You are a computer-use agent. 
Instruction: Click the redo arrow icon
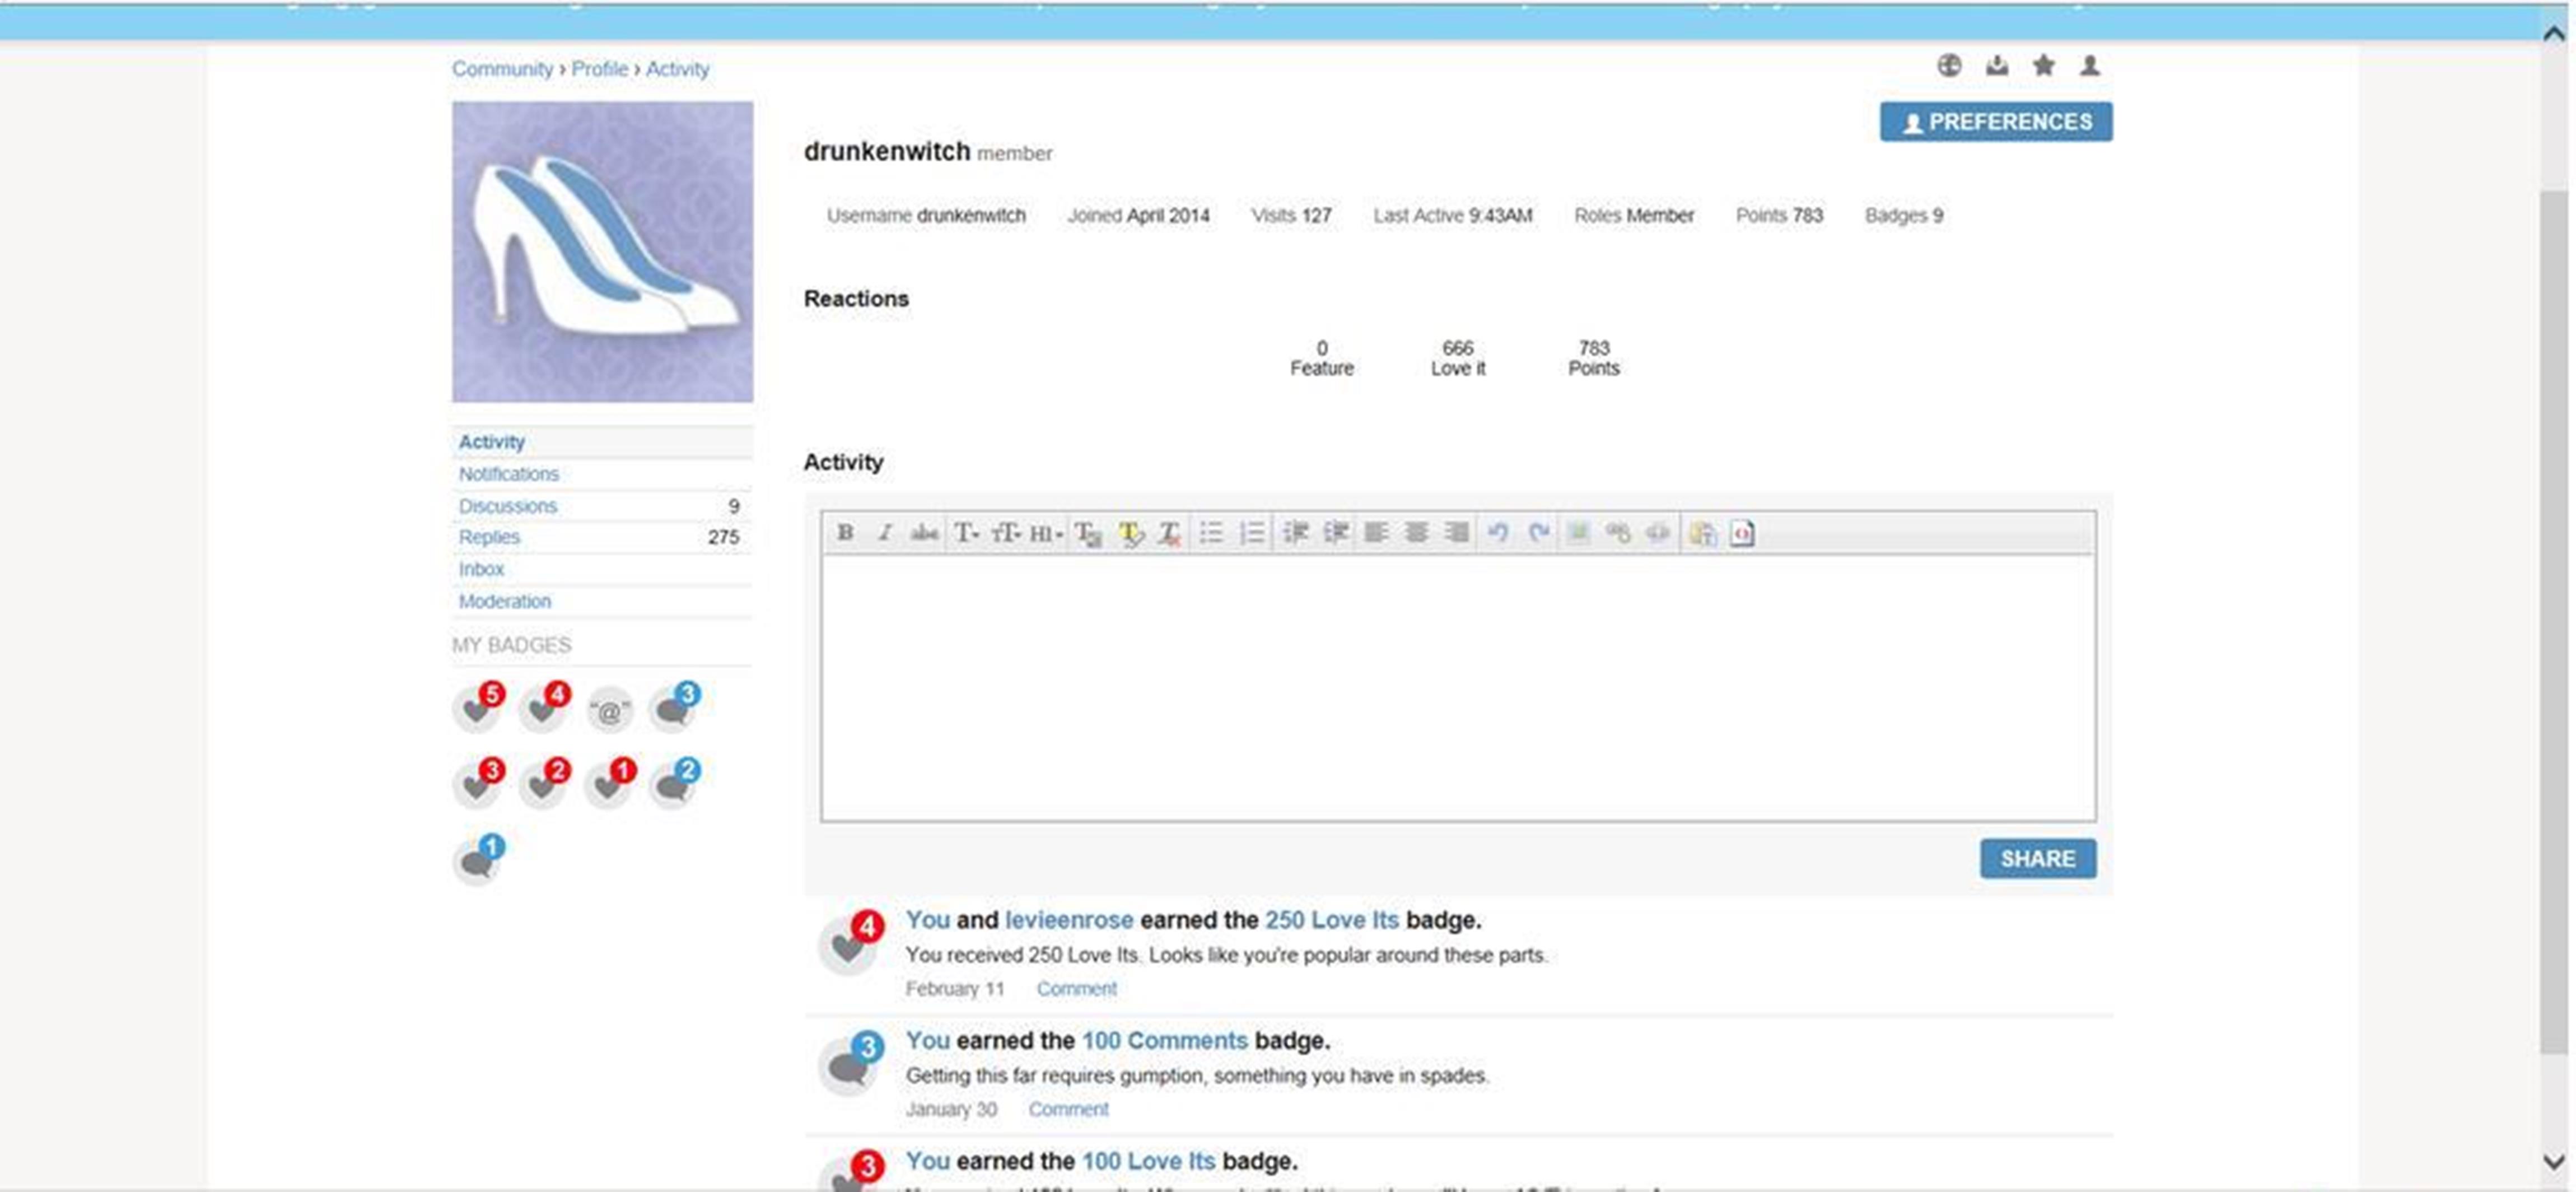point(1538,533)
